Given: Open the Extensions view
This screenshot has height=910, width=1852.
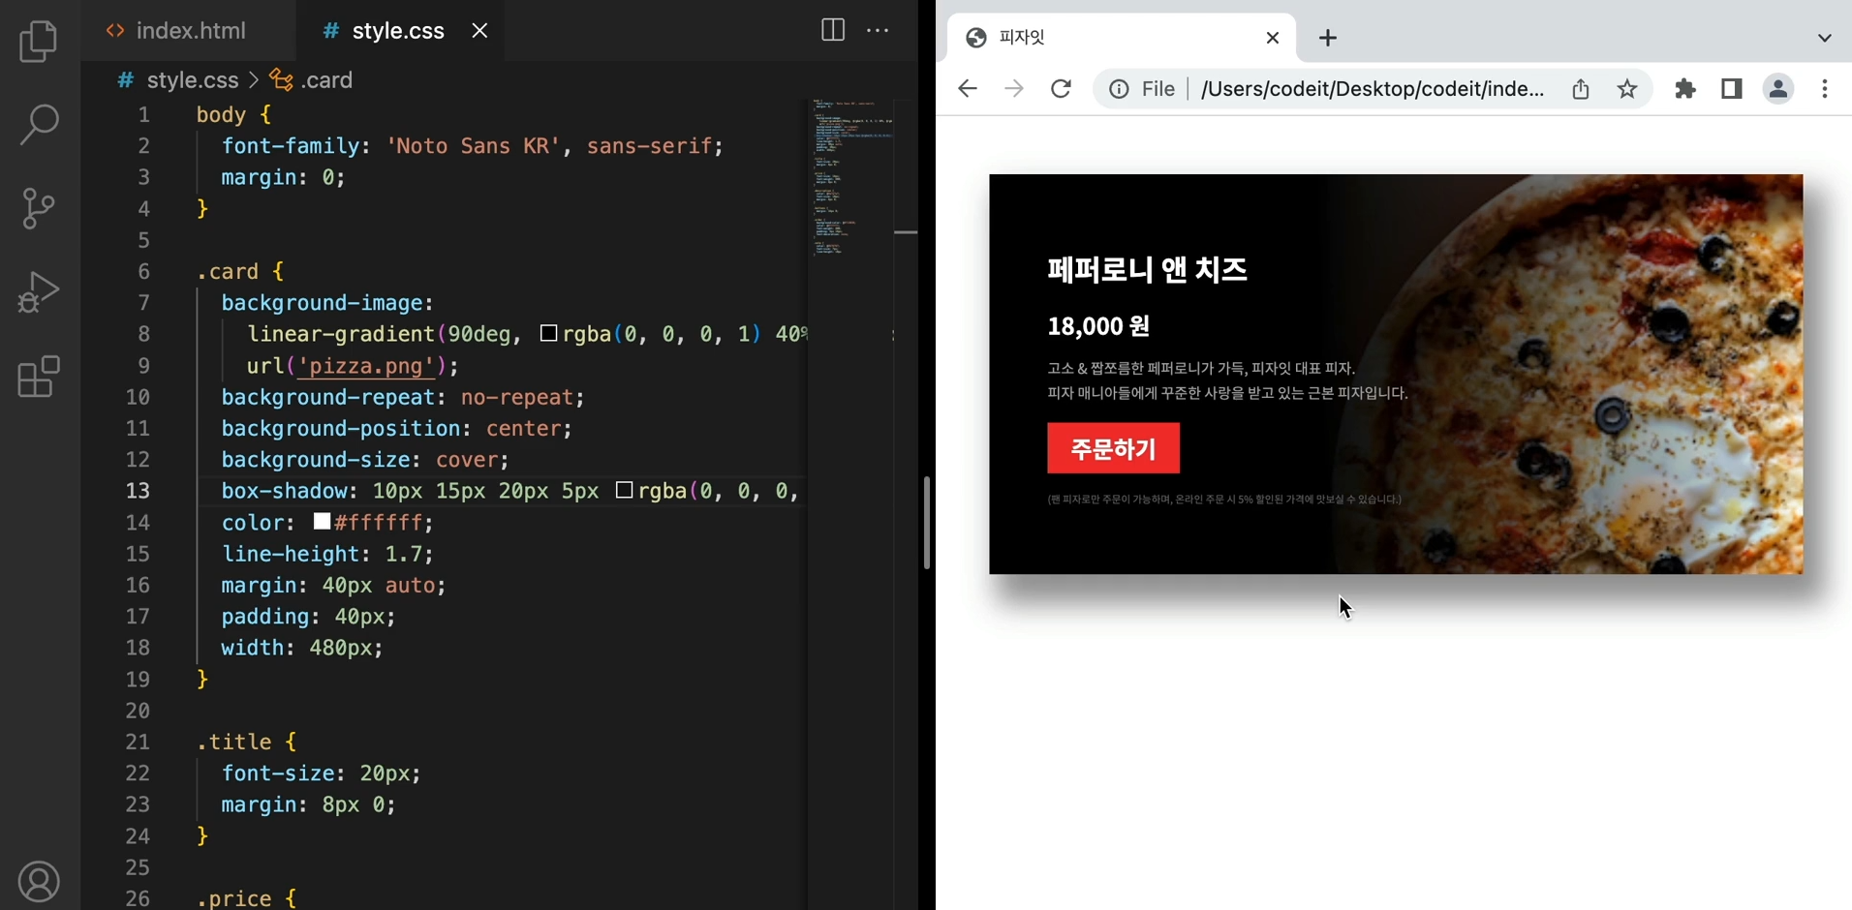Looking at the screenshot, I should (x=39, y=377).
